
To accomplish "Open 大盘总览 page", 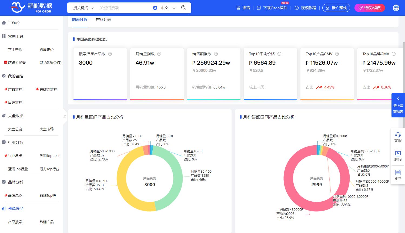I will point(15,129).
